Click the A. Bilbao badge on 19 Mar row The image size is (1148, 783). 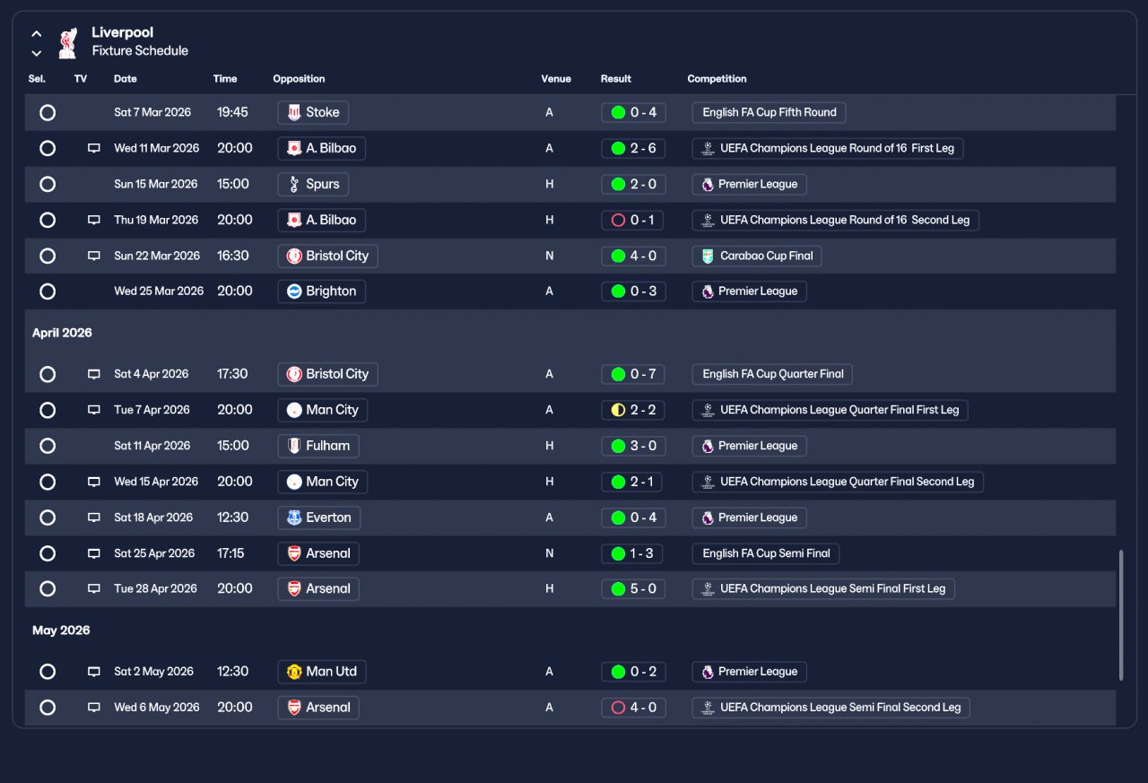(294, 220)
